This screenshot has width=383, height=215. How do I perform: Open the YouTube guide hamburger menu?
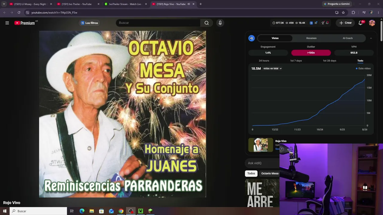click(x=7, y=23)
